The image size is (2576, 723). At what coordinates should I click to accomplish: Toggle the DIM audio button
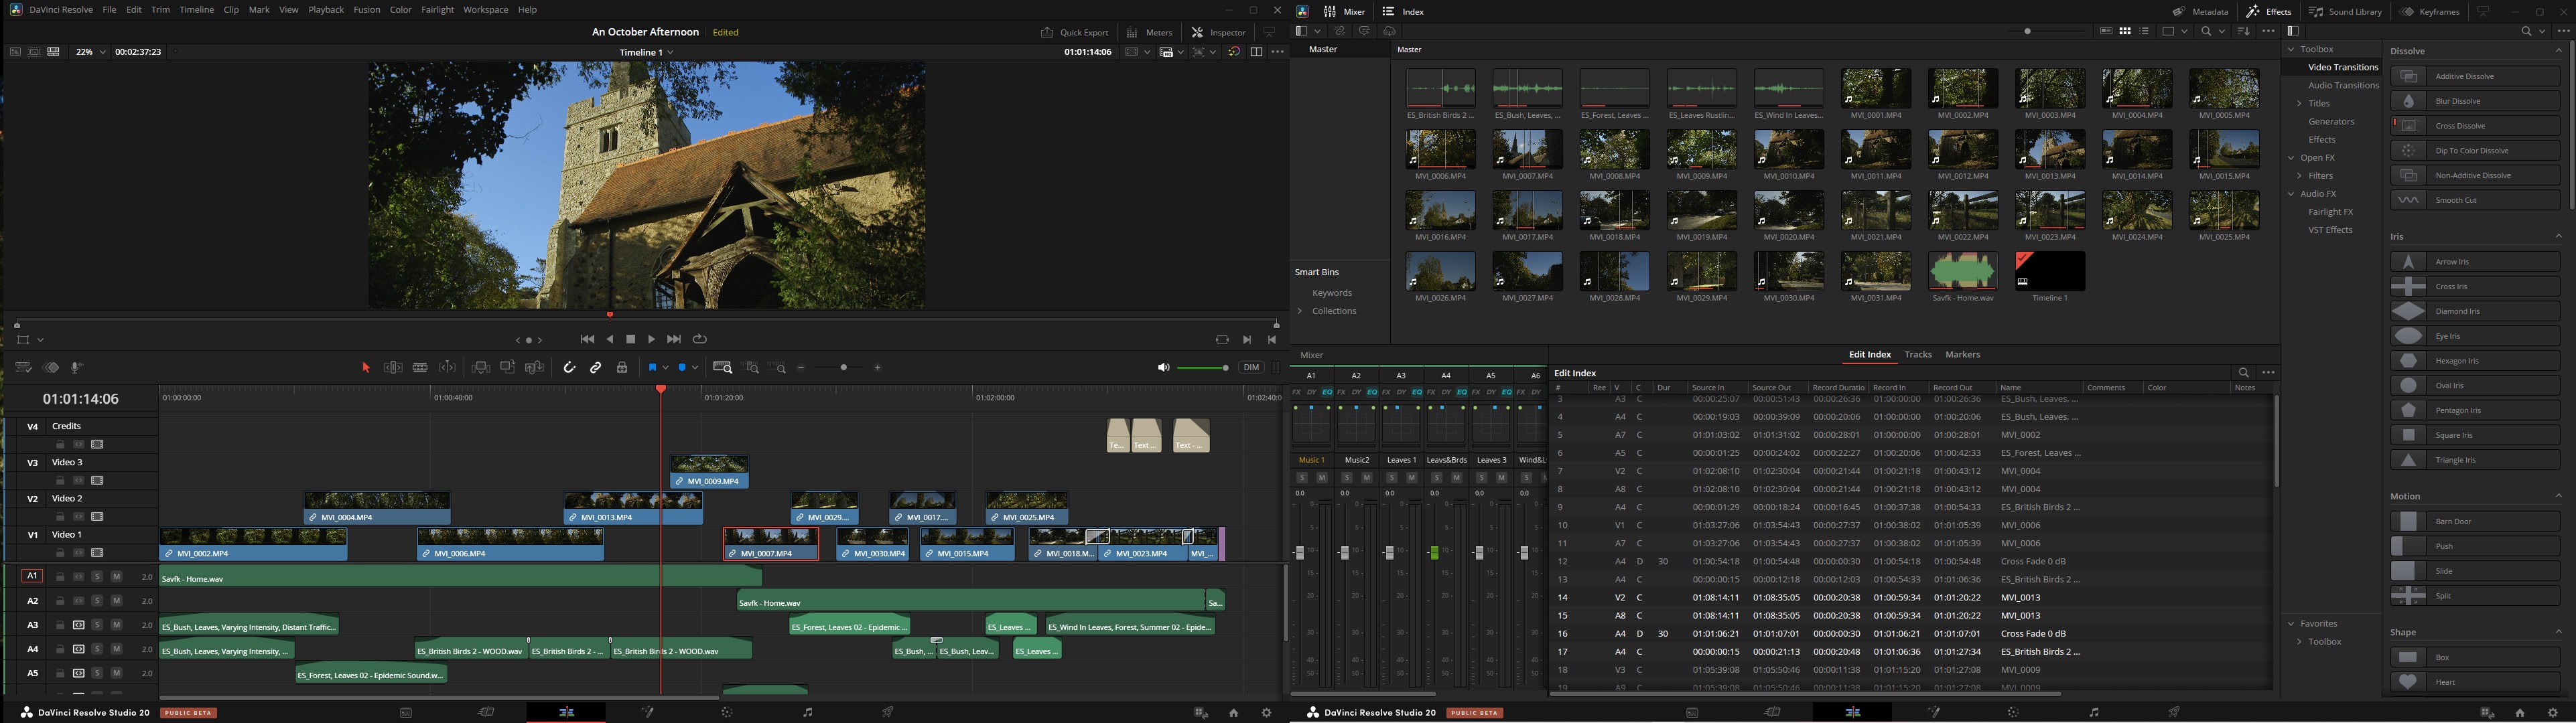pyautogui.click(x=1251, y=368)
